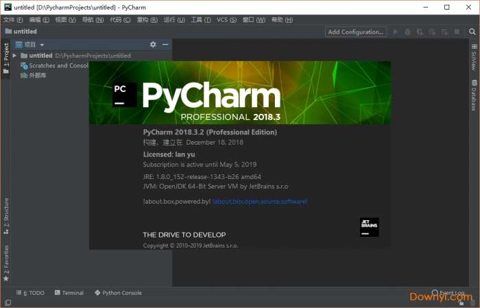
Task: Open the 文件 (F) menu
Action: tap(13, 20)
